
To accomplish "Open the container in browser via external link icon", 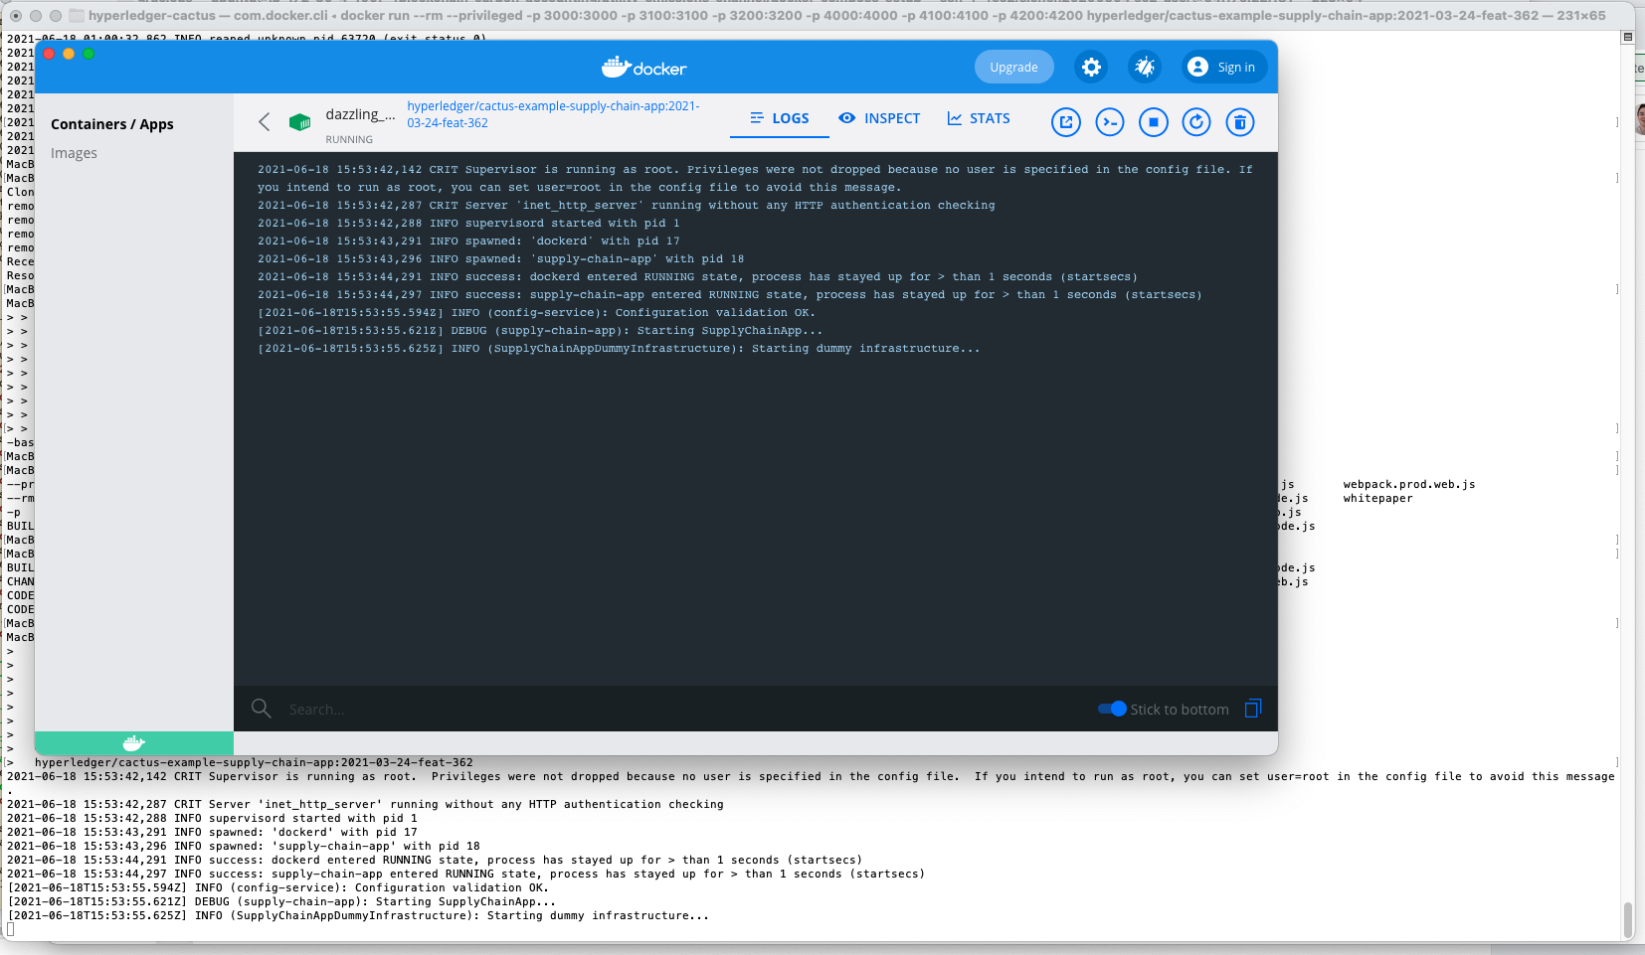I will 1065,121.
